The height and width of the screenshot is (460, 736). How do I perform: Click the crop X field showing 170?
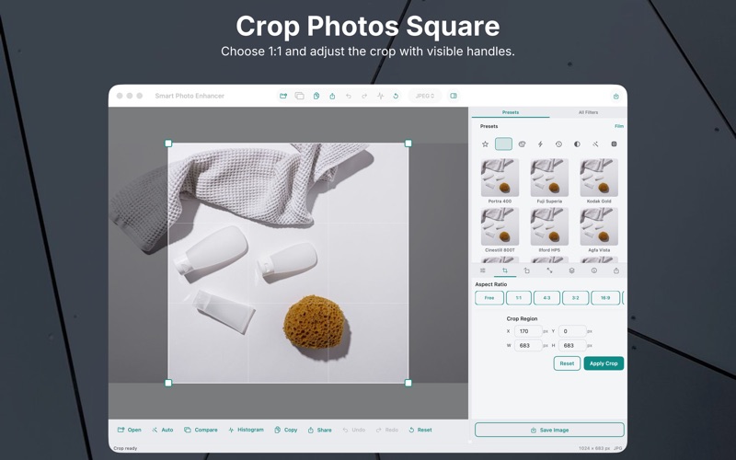coord(528,331)
